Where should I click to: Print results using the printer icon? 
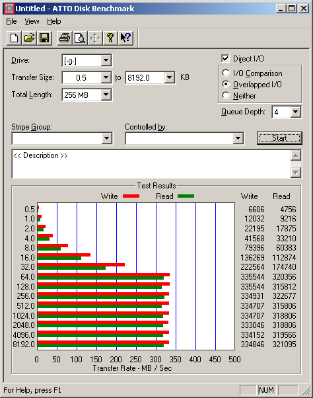pyautogui.click(x=65, y=38)
